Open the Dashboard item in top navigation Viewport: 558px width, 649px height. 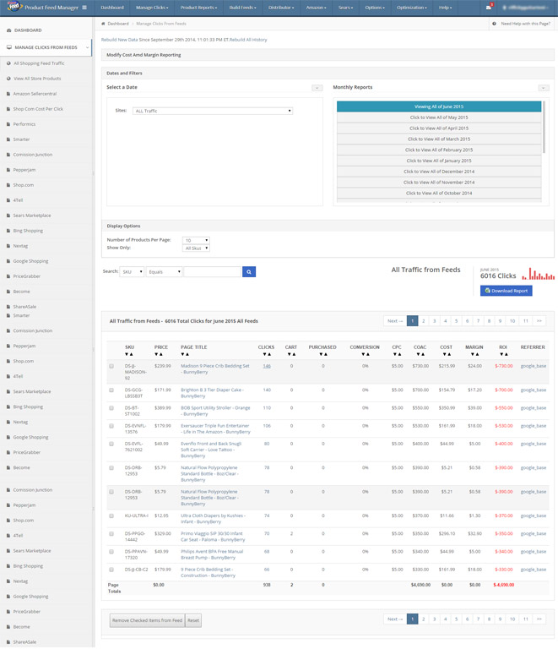(112, 8)
